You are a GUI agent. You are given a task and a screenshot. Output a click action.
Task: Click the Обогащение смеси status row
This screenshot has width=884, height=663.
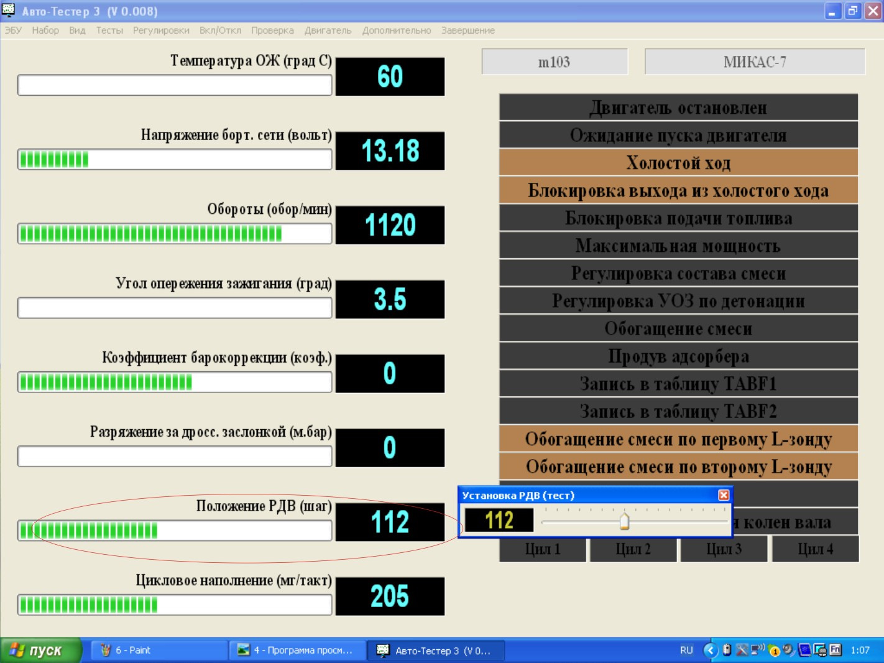(x=678, y=328)
